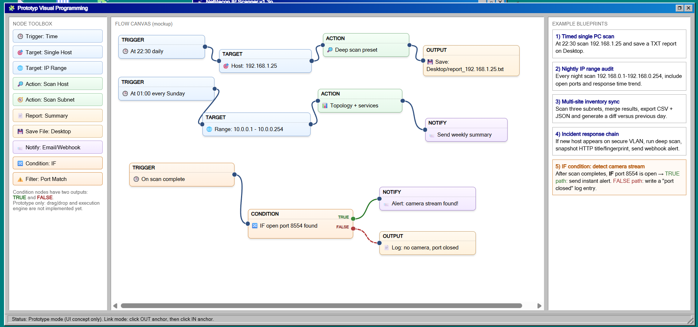Click IN anchor of Send weekly summary node
Image resolution: width=698 pixels, height=327 pixels.
(425, 130)
